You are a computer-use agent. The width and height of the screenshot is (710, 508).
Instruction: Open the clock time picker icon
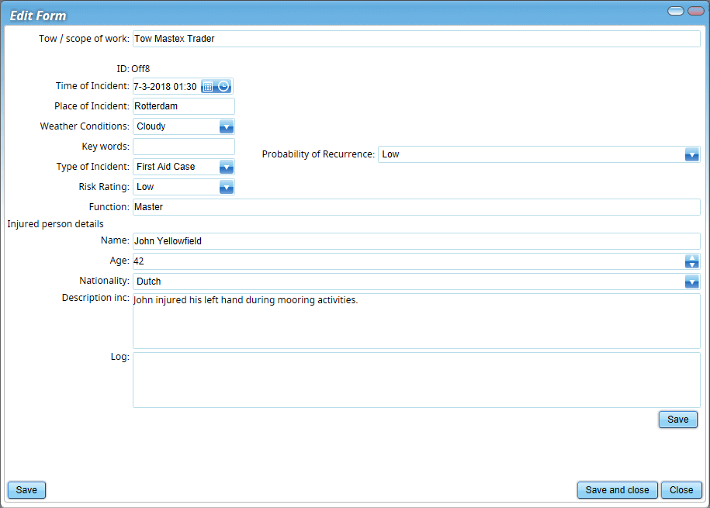coord(223,87)
